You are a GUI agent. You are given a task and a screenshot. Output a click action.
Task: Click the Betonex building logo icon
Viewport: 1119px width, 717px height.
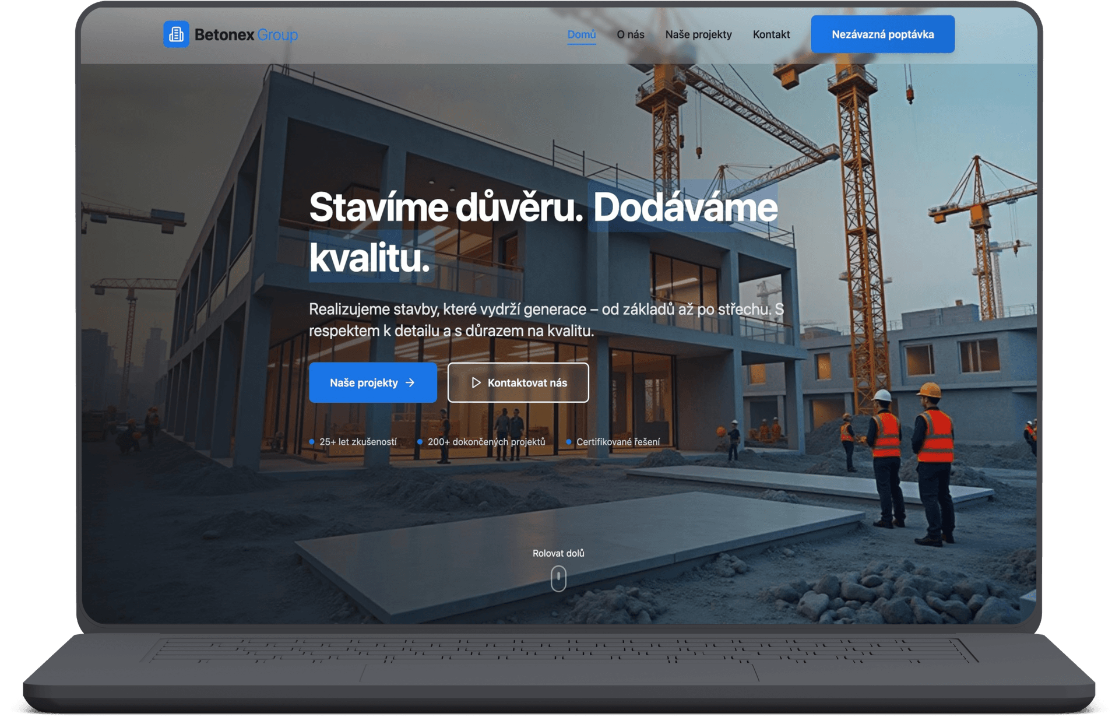coord(176,34)
